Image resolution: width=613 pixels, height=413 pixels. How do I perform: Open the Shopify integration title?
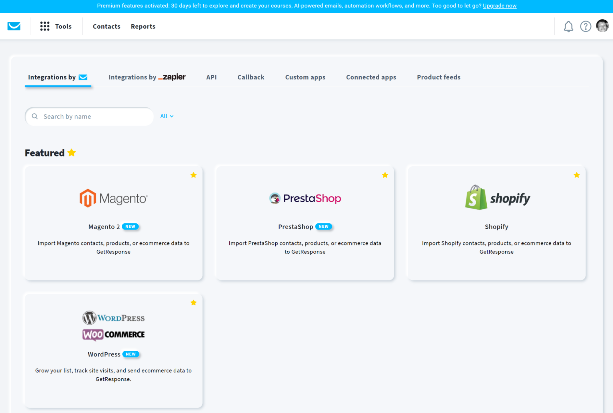click(496, 227)
